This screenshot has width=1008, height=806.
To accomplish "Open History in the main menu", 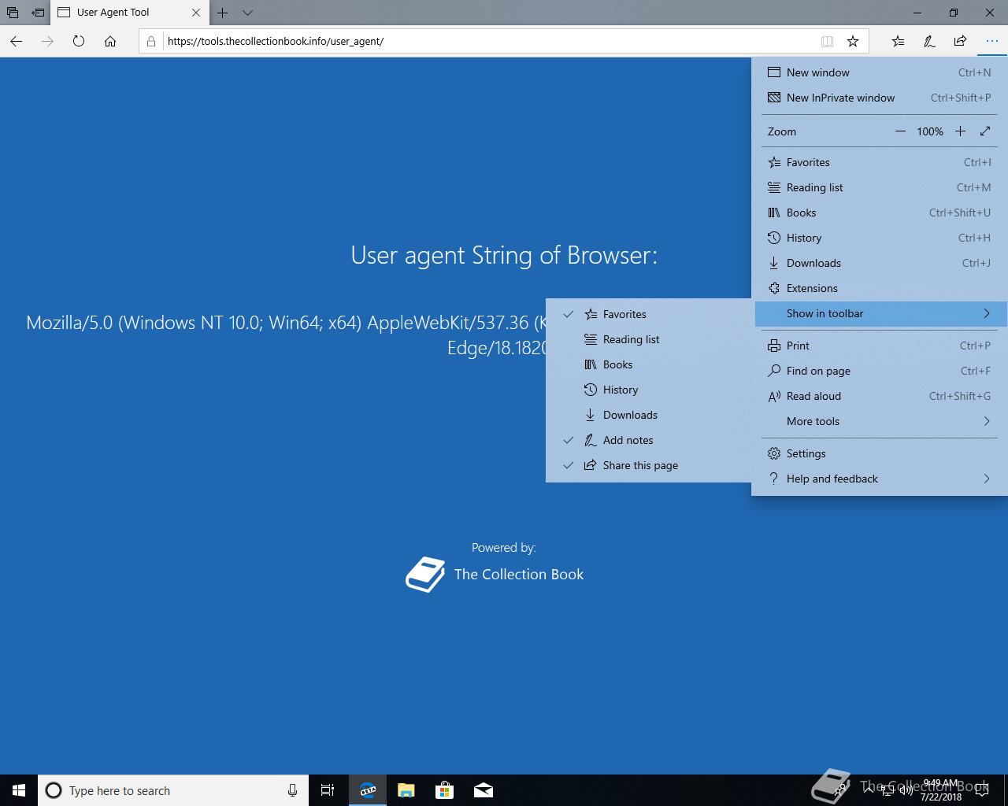I will [880, 238].
